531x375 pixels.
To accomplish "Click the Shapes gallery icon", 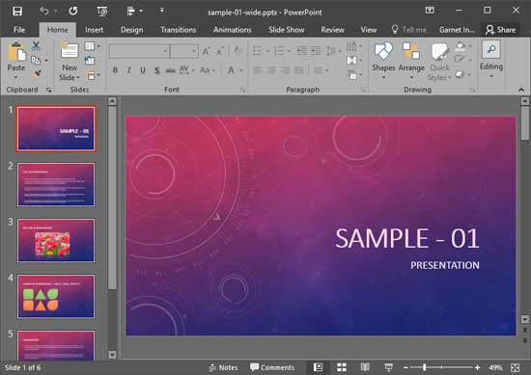I will pos(383,51).
